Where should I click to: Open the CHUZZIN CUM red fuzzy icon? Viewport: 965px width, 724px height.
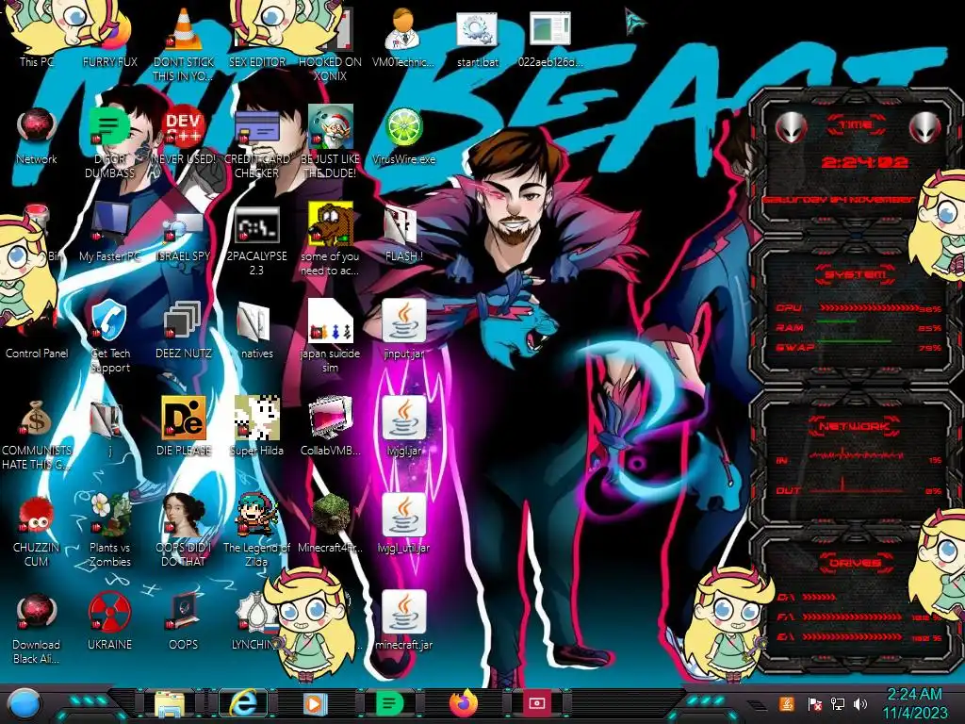click(x=36, y=516)
